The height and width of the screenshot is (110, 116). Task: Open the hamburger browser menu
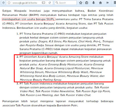coord(115,3)
